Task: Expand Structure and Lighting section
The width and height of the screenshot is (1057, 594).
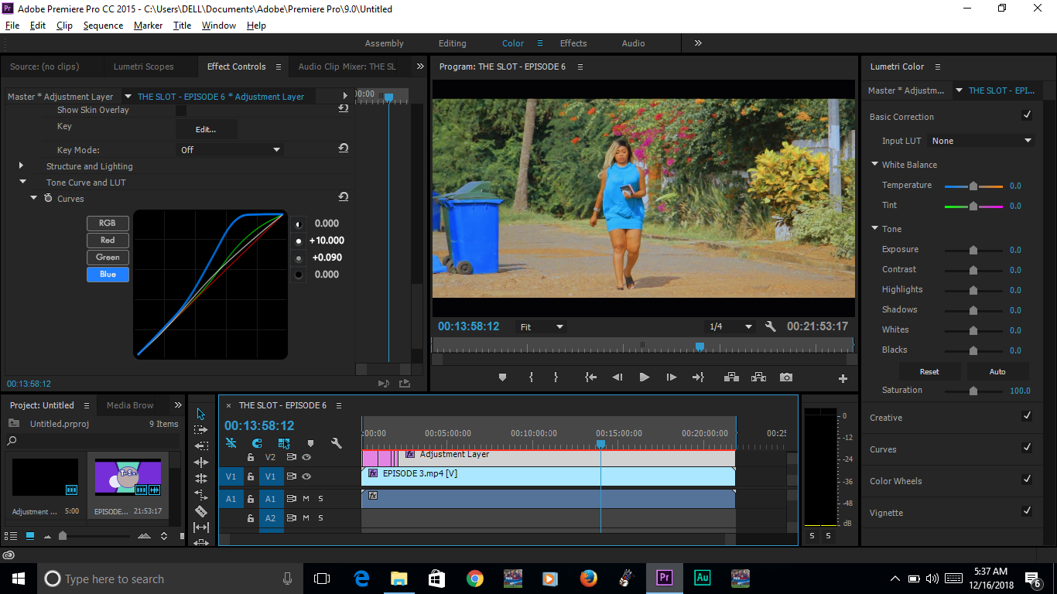Action: coord(21,166)
